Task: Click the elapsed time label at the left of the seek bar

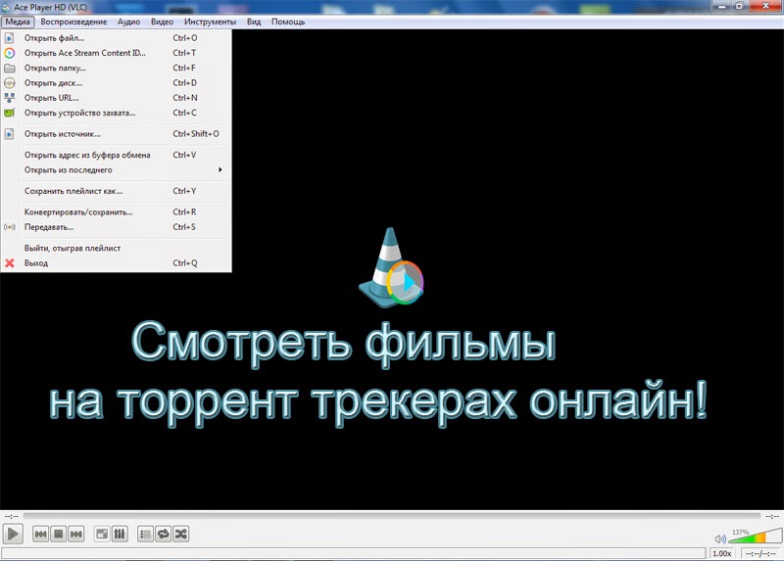Action: pos(11,516)
